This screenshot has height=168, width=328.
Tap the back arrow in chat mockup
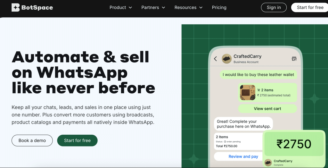pos(216,59)
